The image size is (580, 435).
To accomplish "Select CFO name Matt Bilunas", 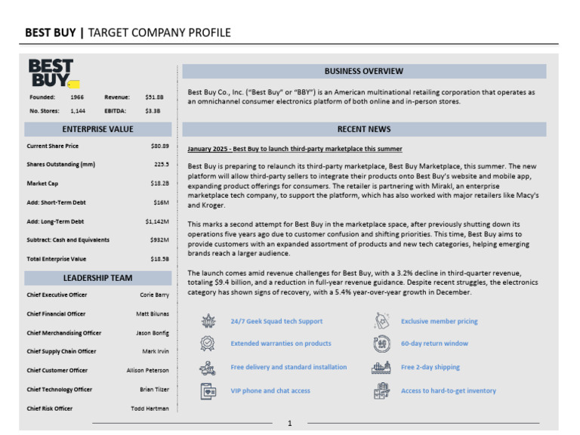I will [153, 313].
